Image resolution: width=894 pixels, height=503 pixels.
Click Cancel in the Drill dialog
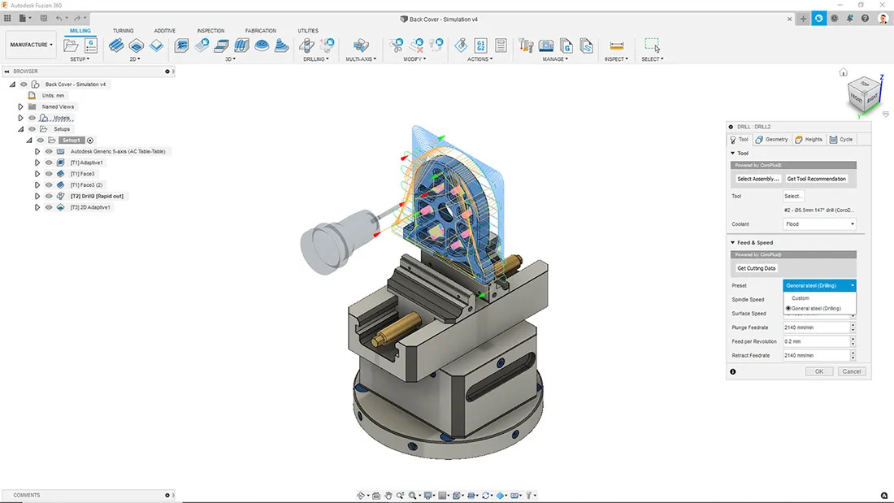pyautogui.click(x=851, y=371)
